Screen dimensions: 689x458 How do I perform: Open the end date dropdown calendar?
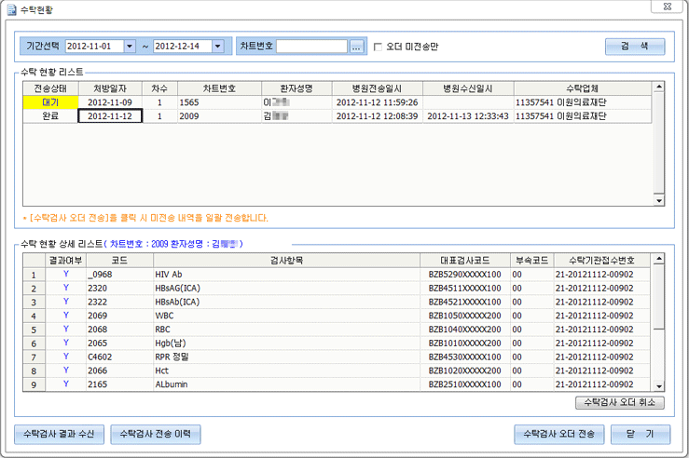[217, 47]
